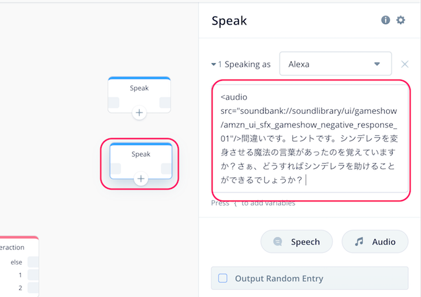Remove the Alexa speech entry with X
421x297 pixels.
pyautogui.click(x=405, y=64)
